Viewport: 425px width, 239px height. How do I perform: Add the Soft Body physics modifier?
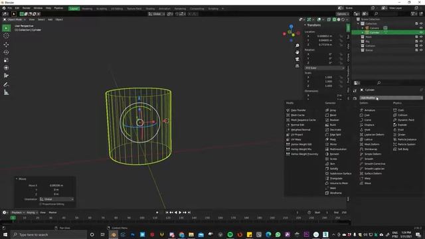tap(403, 149)
